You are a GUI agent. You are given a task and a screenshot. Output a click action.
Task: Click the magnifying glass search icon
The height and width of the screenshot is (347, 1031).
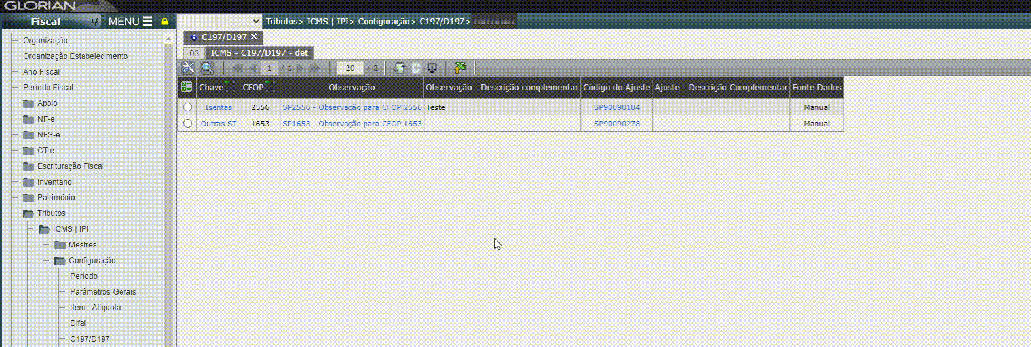click(x=208, y=67)
